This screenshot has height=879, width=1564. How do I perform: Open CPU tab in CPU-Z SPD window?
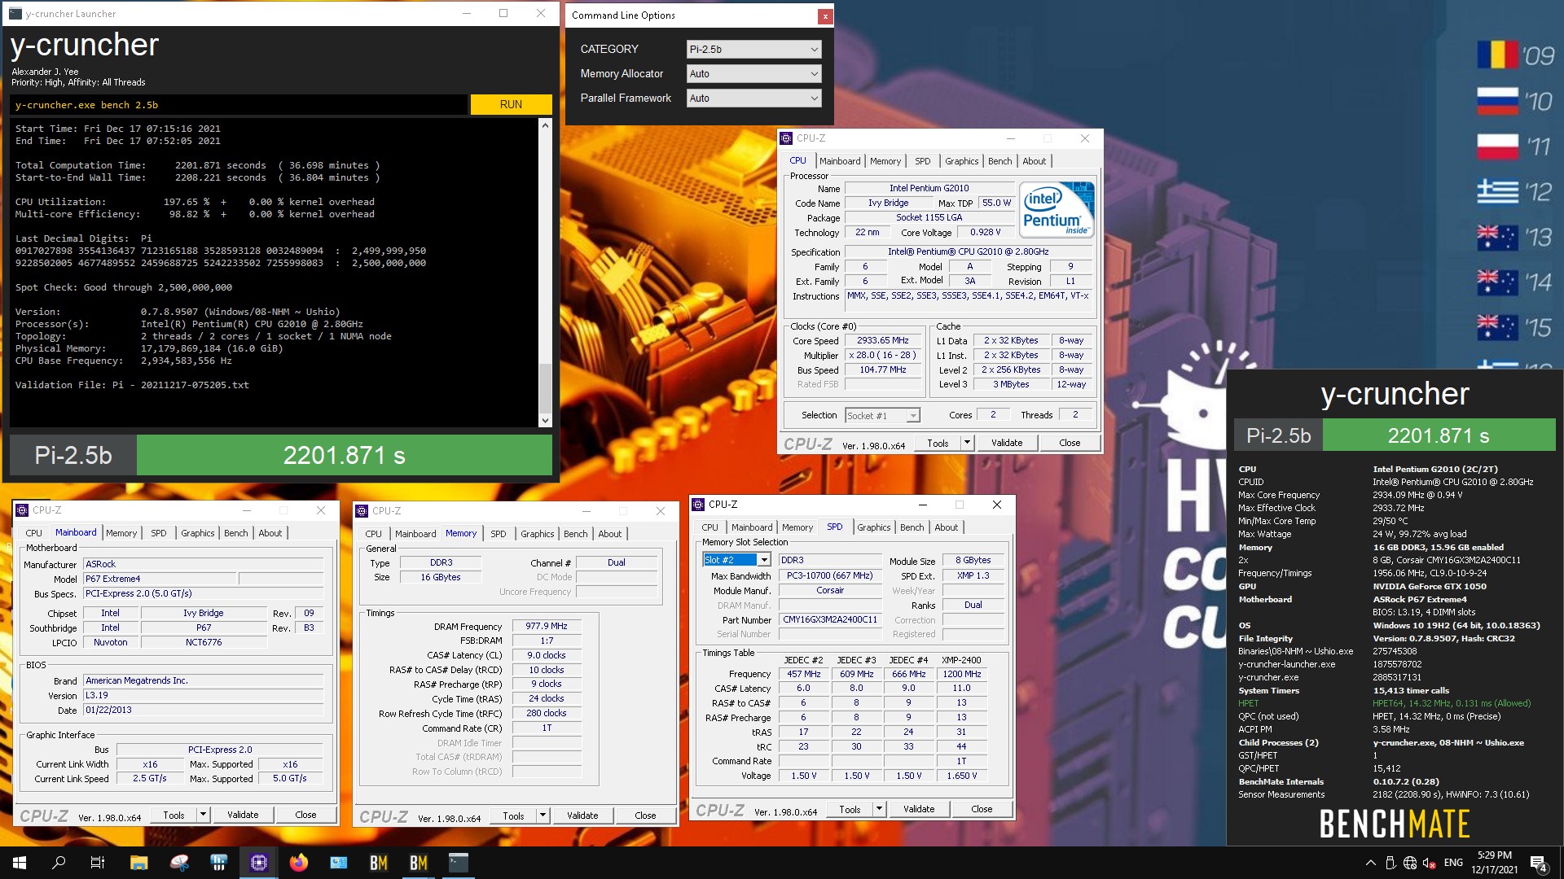(710, 527)
